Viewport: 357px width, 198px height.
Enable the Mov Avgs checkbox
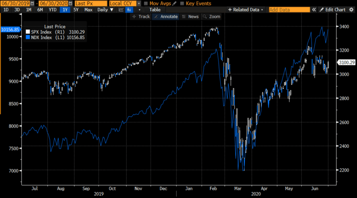click(x=146, y=4)
